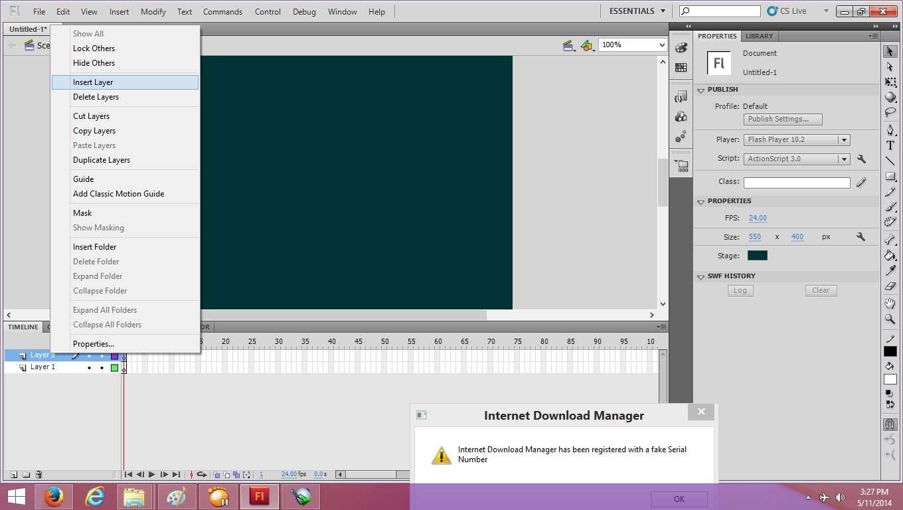The image size is (903, 510).
Task: Select the Line tool
Action: [890, 161]
